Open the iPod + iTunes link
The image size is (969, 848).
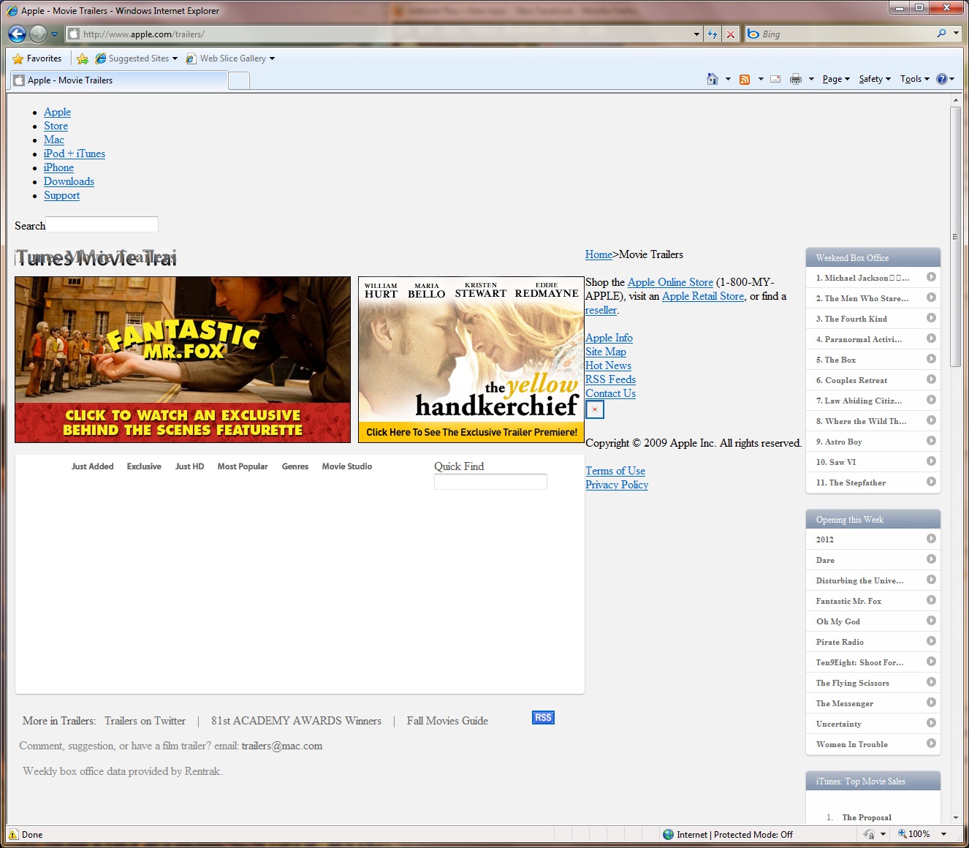point(75,154)
